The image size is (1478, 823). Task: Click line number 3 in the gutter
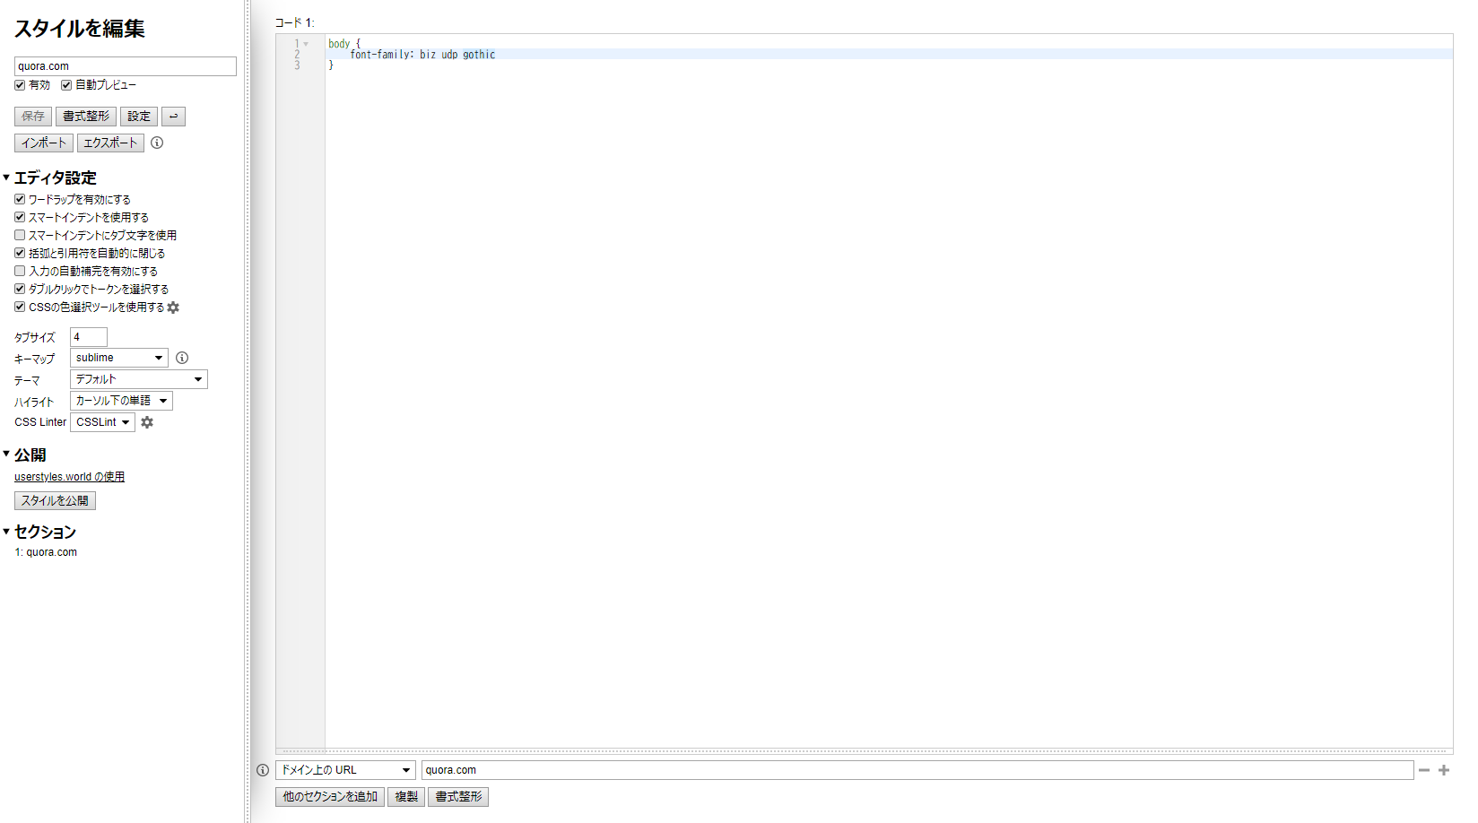[x=297, y=65]
